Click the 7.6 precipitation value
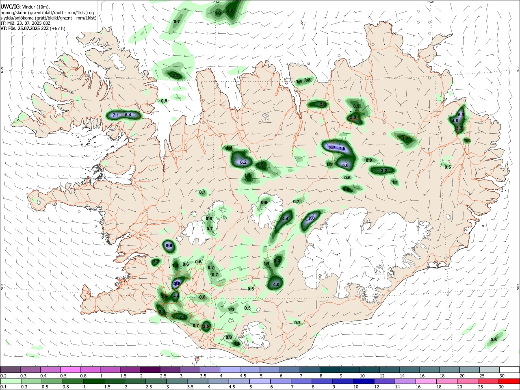 pos(342,149)
